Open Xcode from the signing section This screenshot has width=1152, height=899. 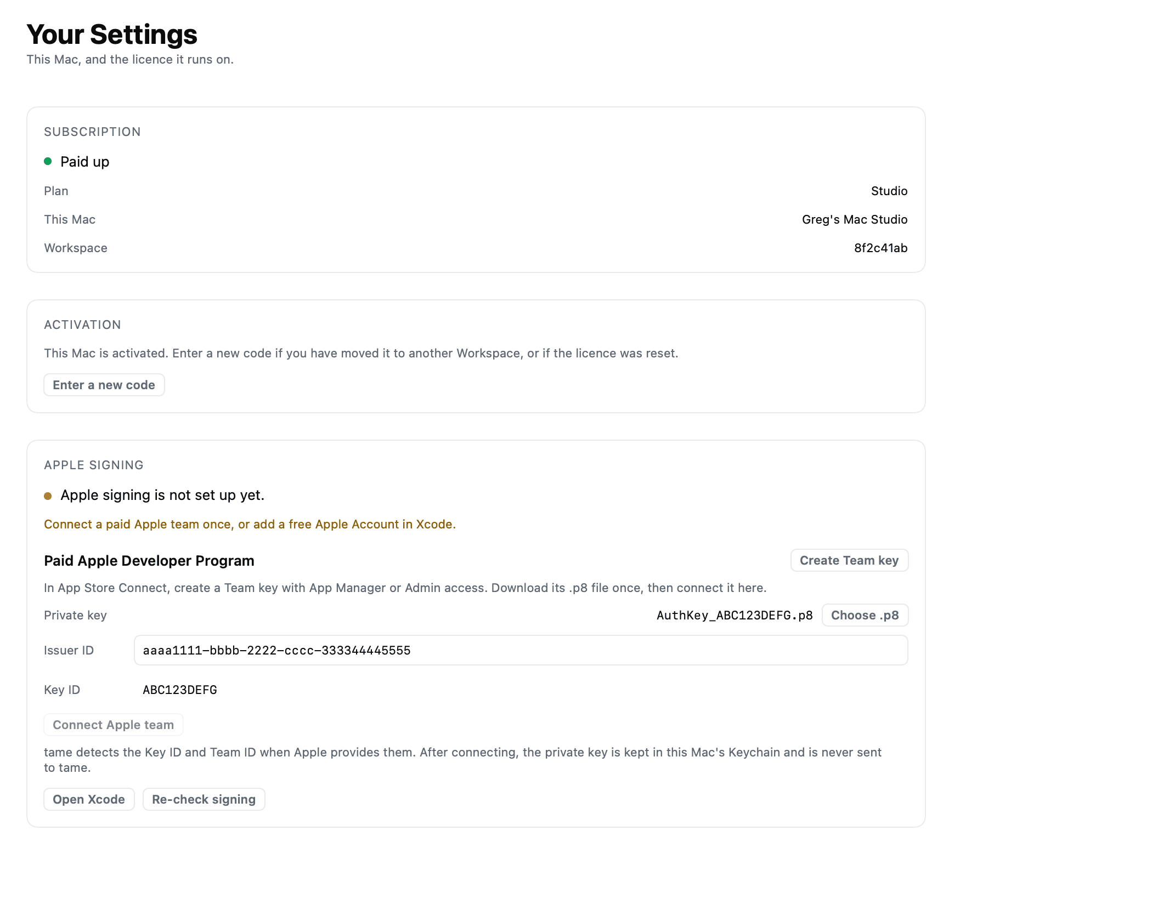tap(89, 799)
